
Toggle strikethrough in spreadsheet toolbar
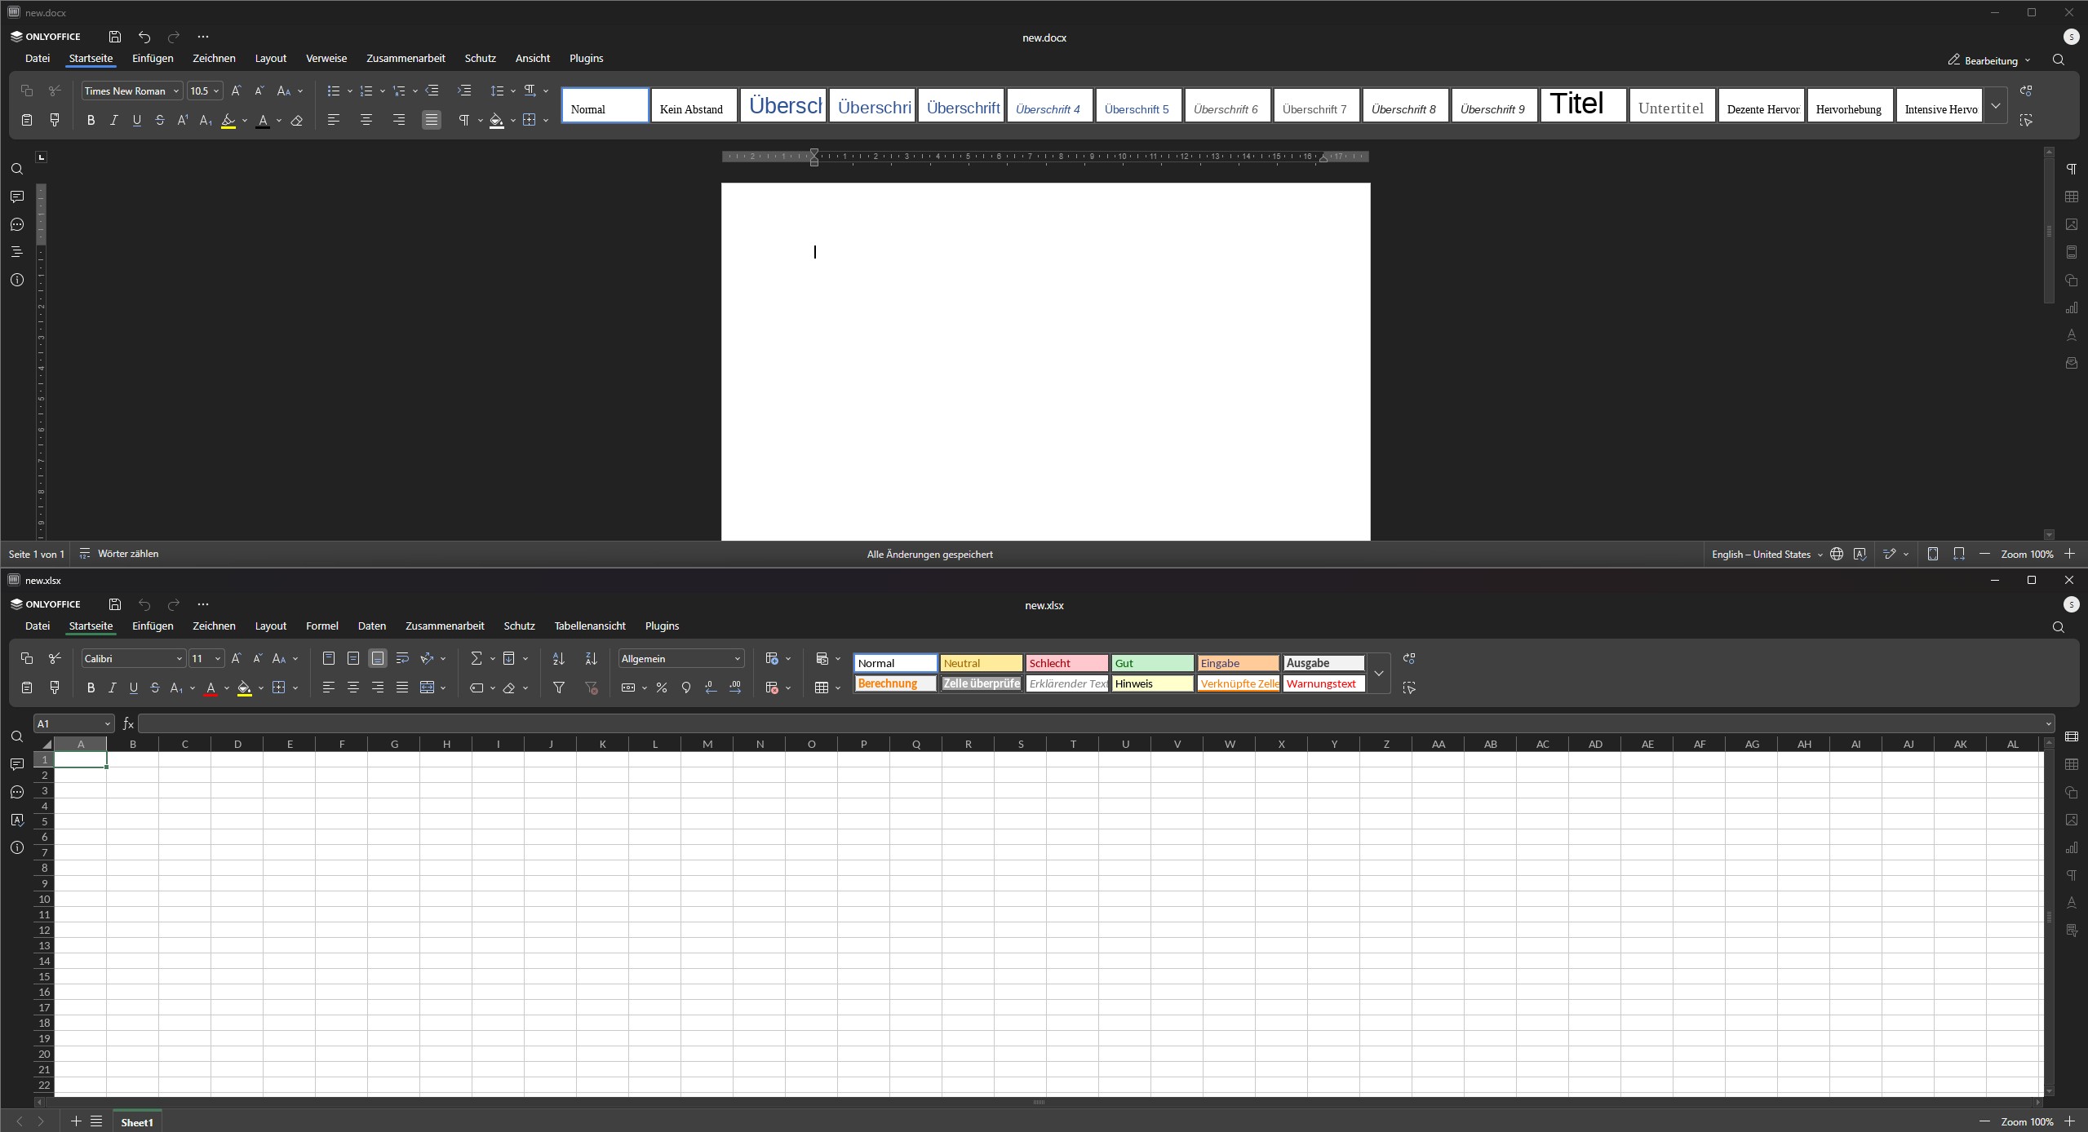click(155, 688)
